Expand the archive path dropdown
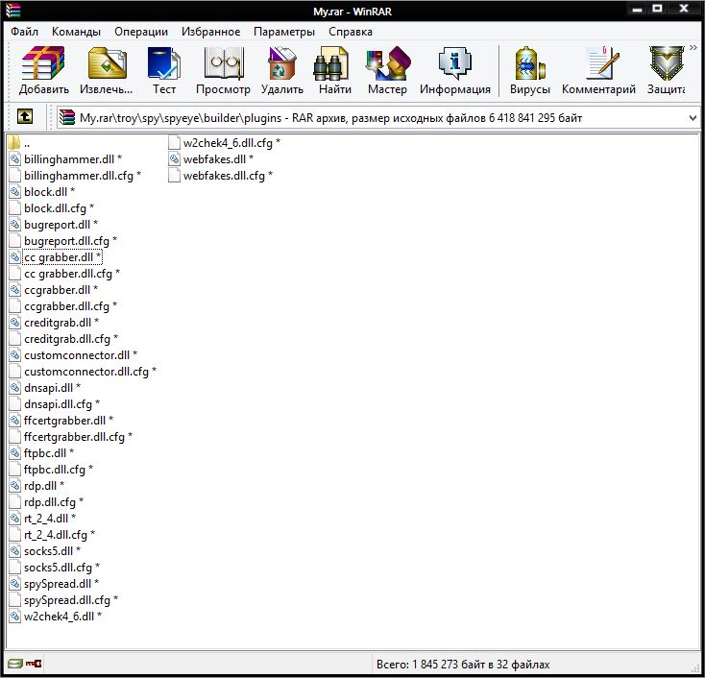Viewport: 705px width, 678px height. pyautogui.click(x=693, y=118)
